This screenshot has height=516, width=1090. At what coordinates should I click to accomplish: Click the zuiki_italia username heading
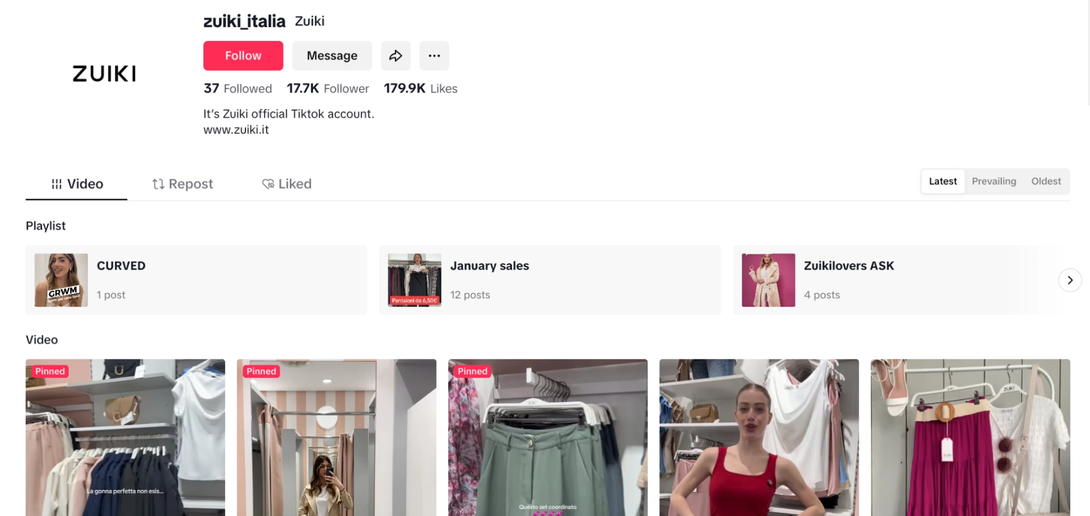point(244,21)
